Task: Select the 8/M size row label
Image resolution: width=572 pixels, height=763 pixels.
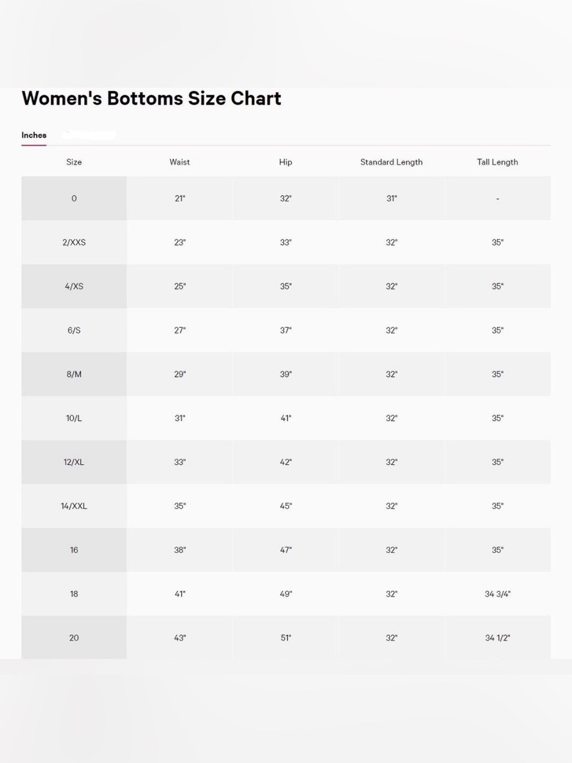Action: coord(74,374)
